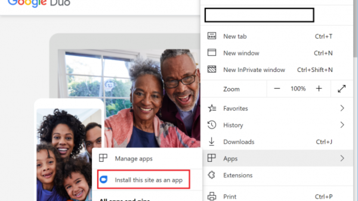358x201 pixels.
Task: Click the Ctrl+T shortcut text
Action: tap(324, 36)
